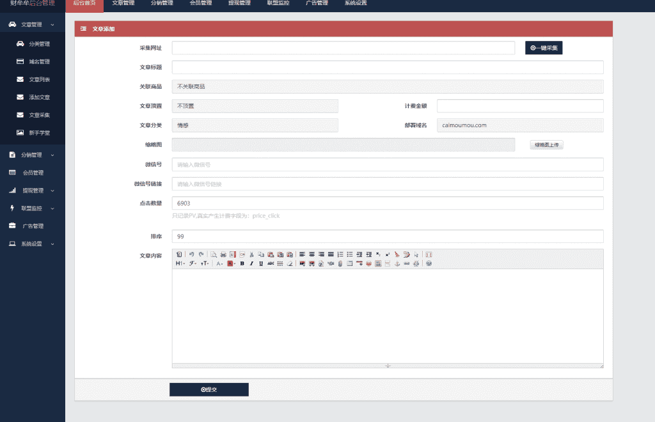Click the undo arrow in editor toolbar
This screenshot has height=422, width=655.
click(191, 254)
